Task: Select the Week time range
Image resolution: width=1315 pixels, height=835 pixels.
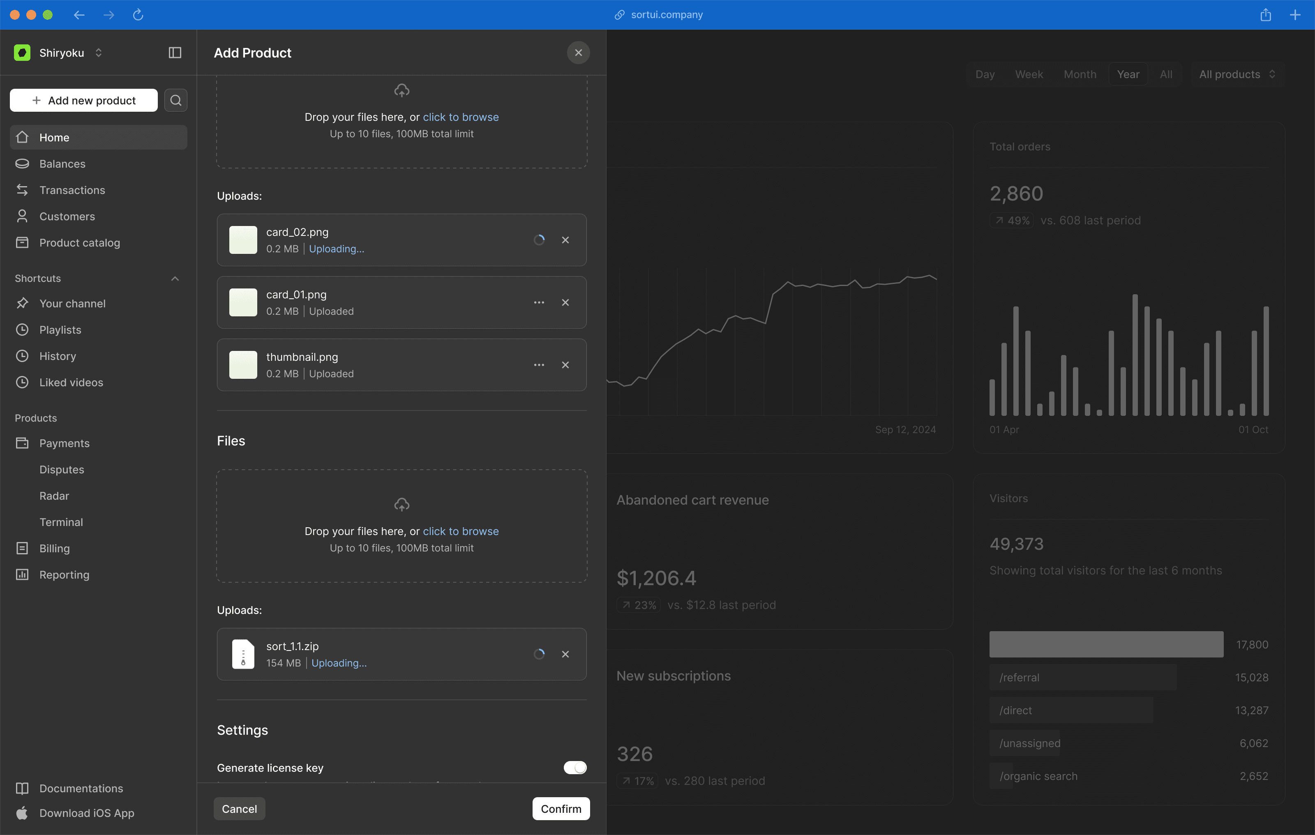Action: click(1029, 74)
